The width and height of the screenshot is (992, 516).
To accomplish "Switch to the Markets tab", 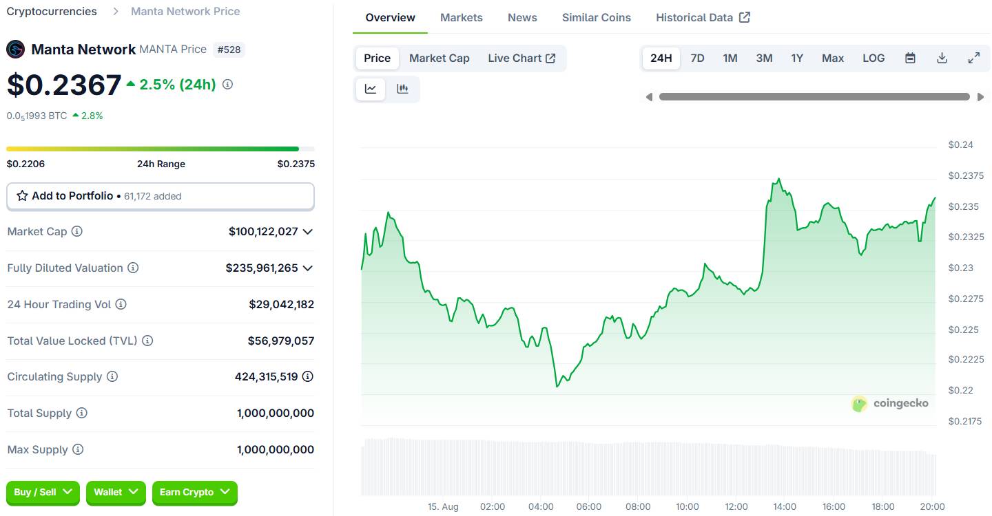I will click(x=462, y=18).
